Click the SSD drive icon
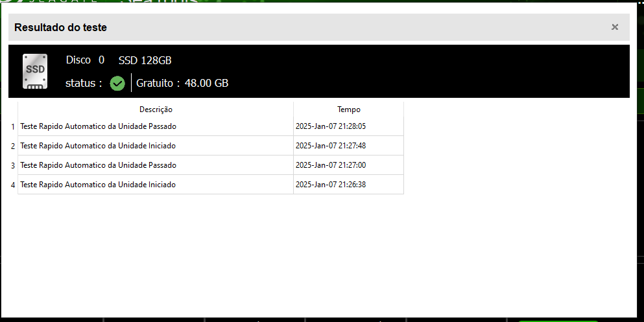 (35, 71)
